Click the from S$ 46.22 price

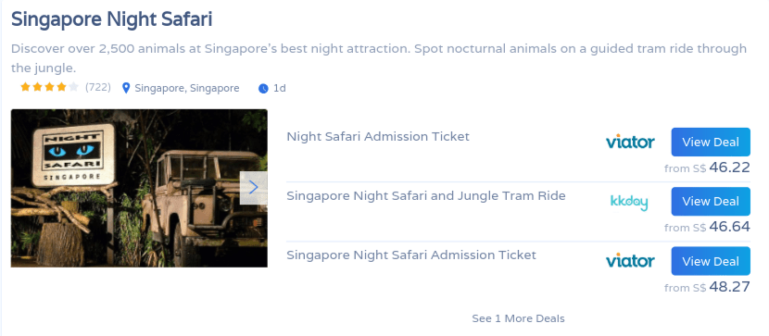coord(707,168)
